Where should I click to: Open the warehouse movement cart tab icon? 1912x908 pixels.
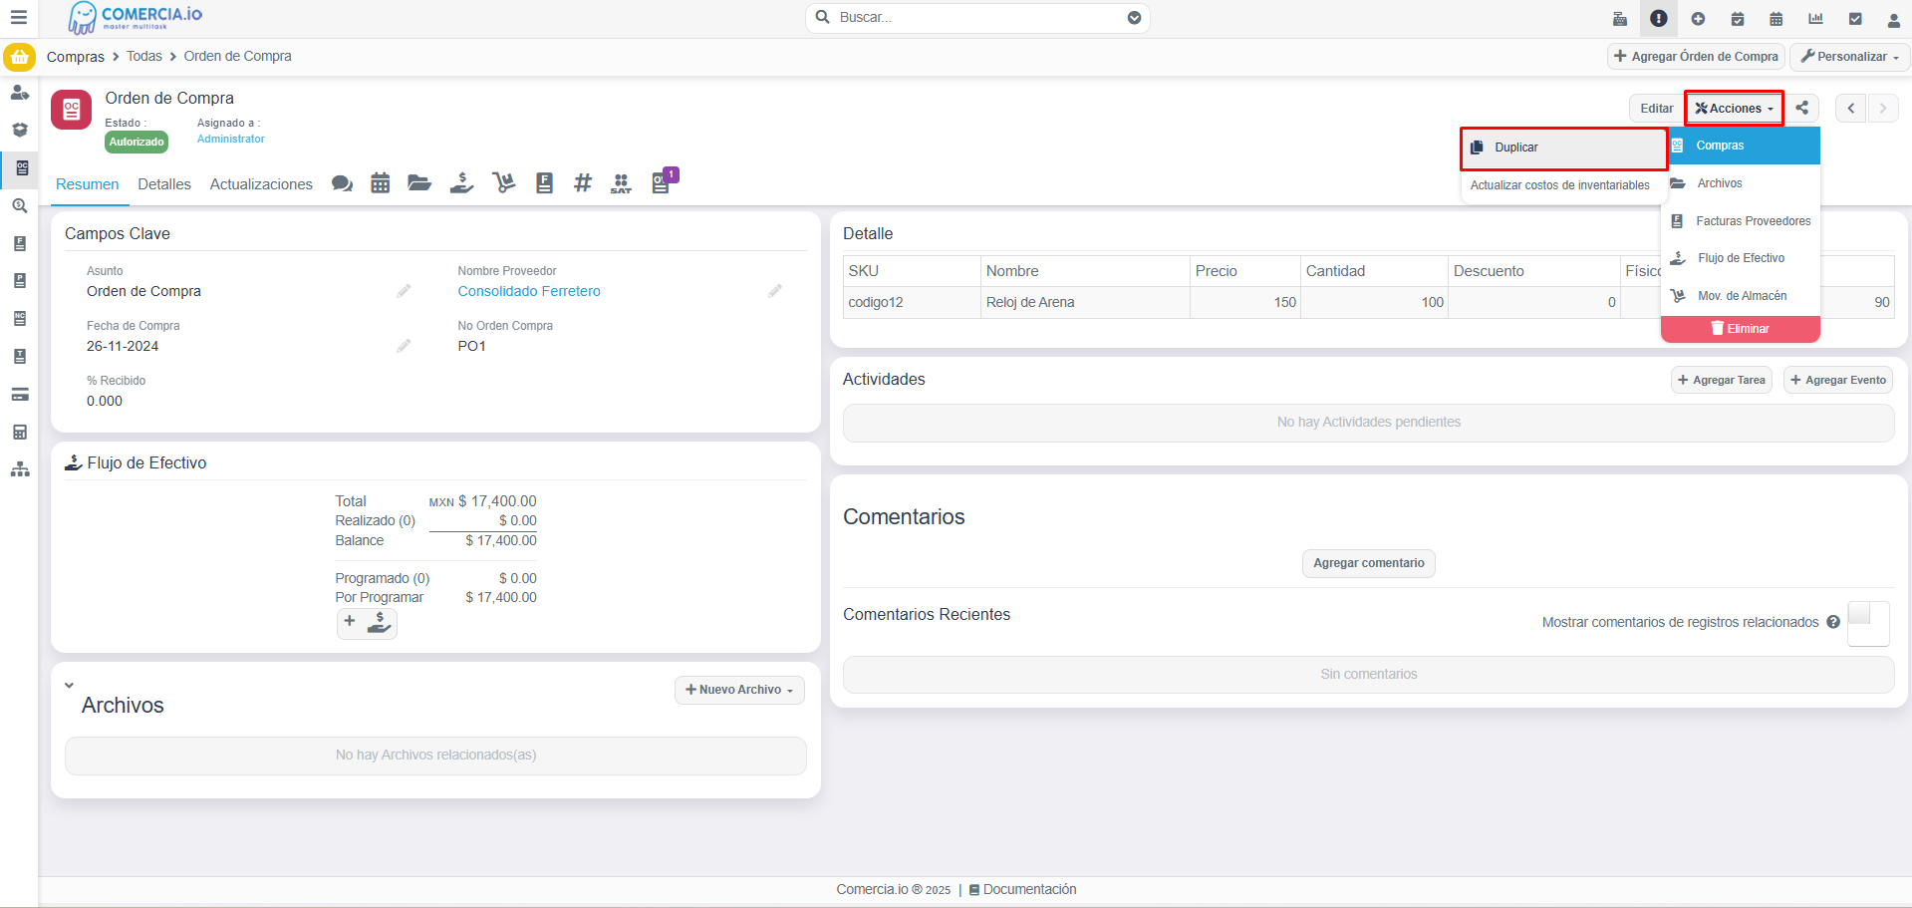coord(504,183)
